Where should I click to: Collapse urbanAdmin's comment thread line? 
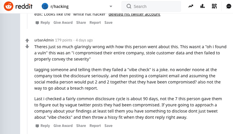tap(27, 88)
